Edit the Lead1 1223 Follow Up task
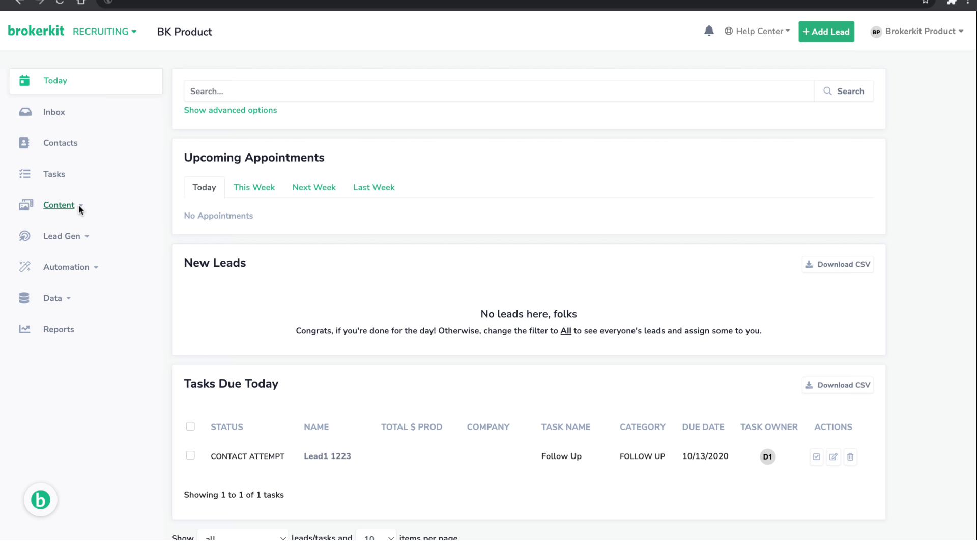977x549 pixels. [834, 456]
